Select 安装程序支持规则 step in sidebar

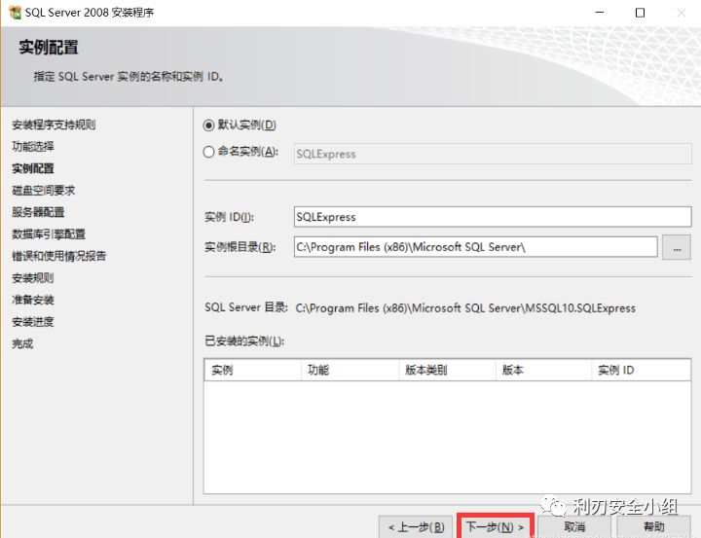click(x=54, y=125)
